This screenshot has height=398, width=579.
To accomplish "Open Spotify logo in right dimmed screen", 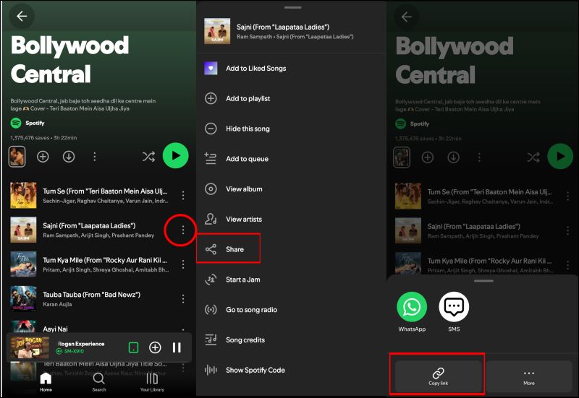I will click(x=401, y=124).
